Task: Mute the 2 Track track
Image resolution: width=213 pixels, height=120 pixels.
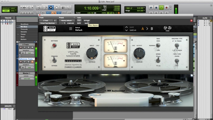Action: [32, 47]
